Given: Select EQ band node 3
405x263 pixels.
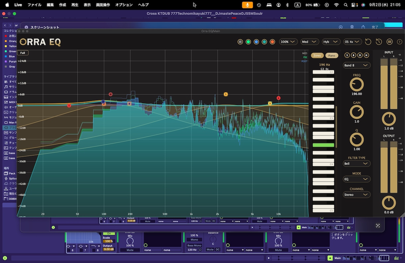Looking at the screenshot, I should [270, 104].
